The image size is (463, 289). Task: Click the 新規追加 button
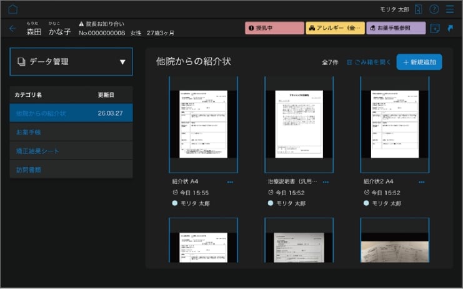pyautogui.click(x=419, y=62)
